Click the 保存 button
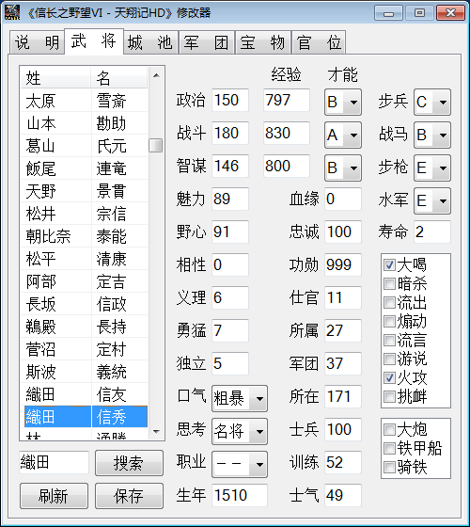 (130, 496)
